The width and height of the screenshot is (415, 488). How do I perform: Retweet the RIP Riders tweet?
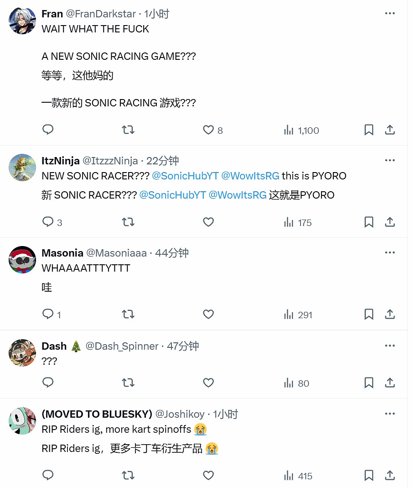coord(128,476)
